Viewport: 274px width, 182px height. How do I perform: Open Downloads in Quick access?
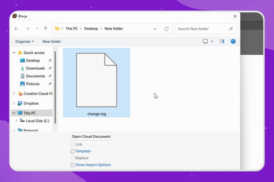coord(35,68)
